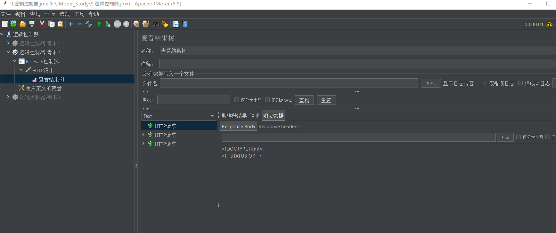Open the Templates icon in toolbar
The image size is (556, 233).
click(x=13, y=24)
